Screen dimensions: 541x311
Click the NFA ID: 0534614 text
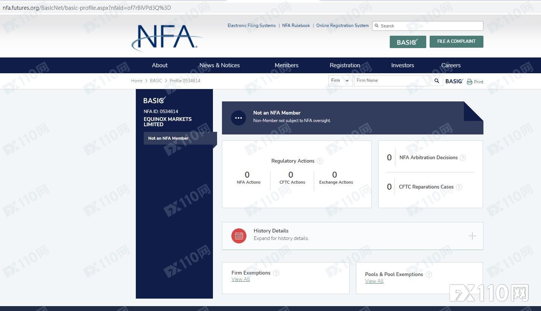click(161, 112)
